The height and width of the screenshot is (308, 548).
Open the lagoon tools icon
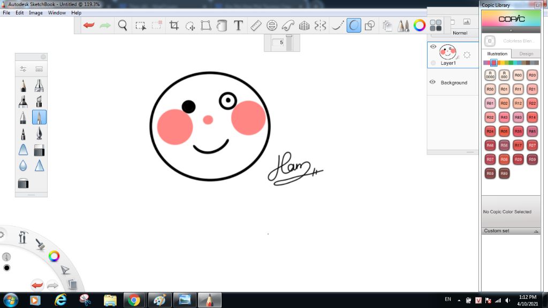[23, 237]
